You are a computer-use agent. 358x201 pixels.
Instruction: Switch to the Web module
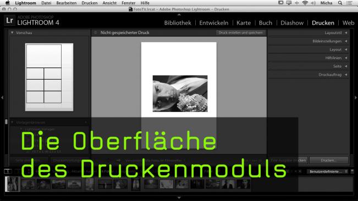pyautogui.click(x=348, y=23)
